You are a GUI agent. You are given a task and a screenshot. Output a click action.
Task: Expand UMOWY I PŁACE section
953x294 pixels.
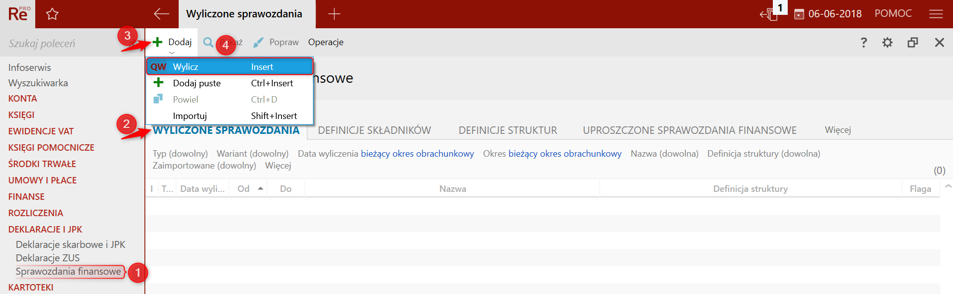point(42,180)
